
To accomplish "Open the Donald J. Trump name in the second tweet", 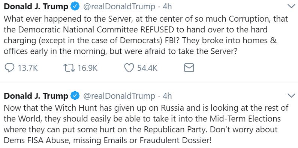I will tap(36, 96).
